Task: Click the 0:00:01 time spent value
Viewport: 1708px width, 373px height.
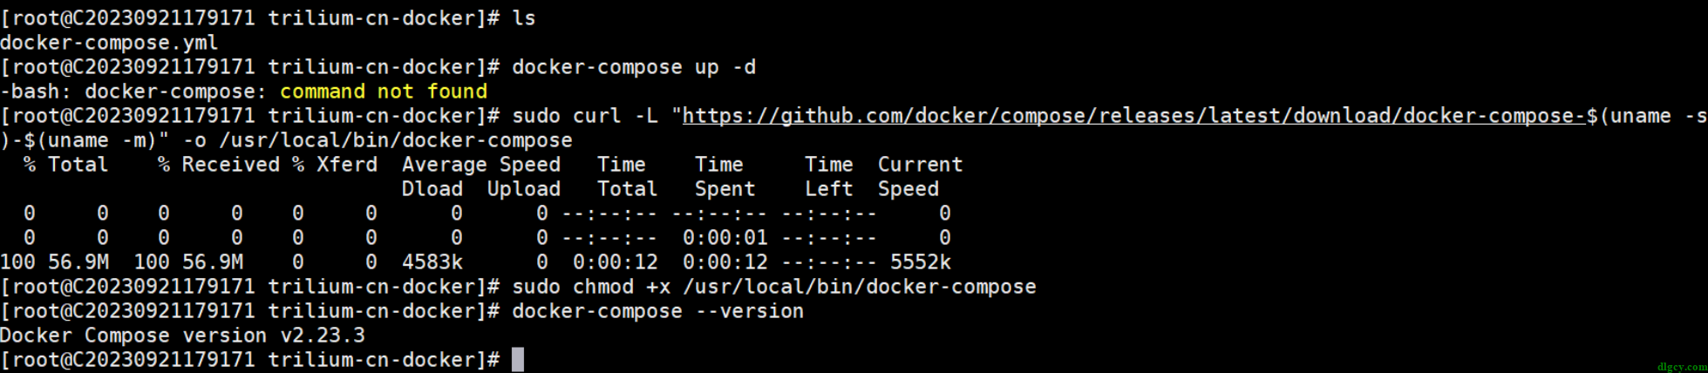Action: click(725, 238)
